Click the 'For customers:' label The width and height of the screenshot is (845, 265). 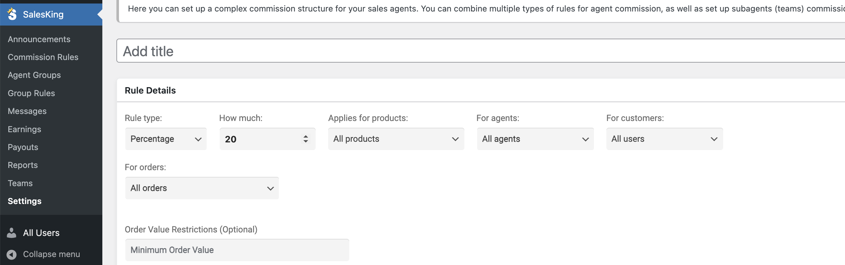coord(635,118)
